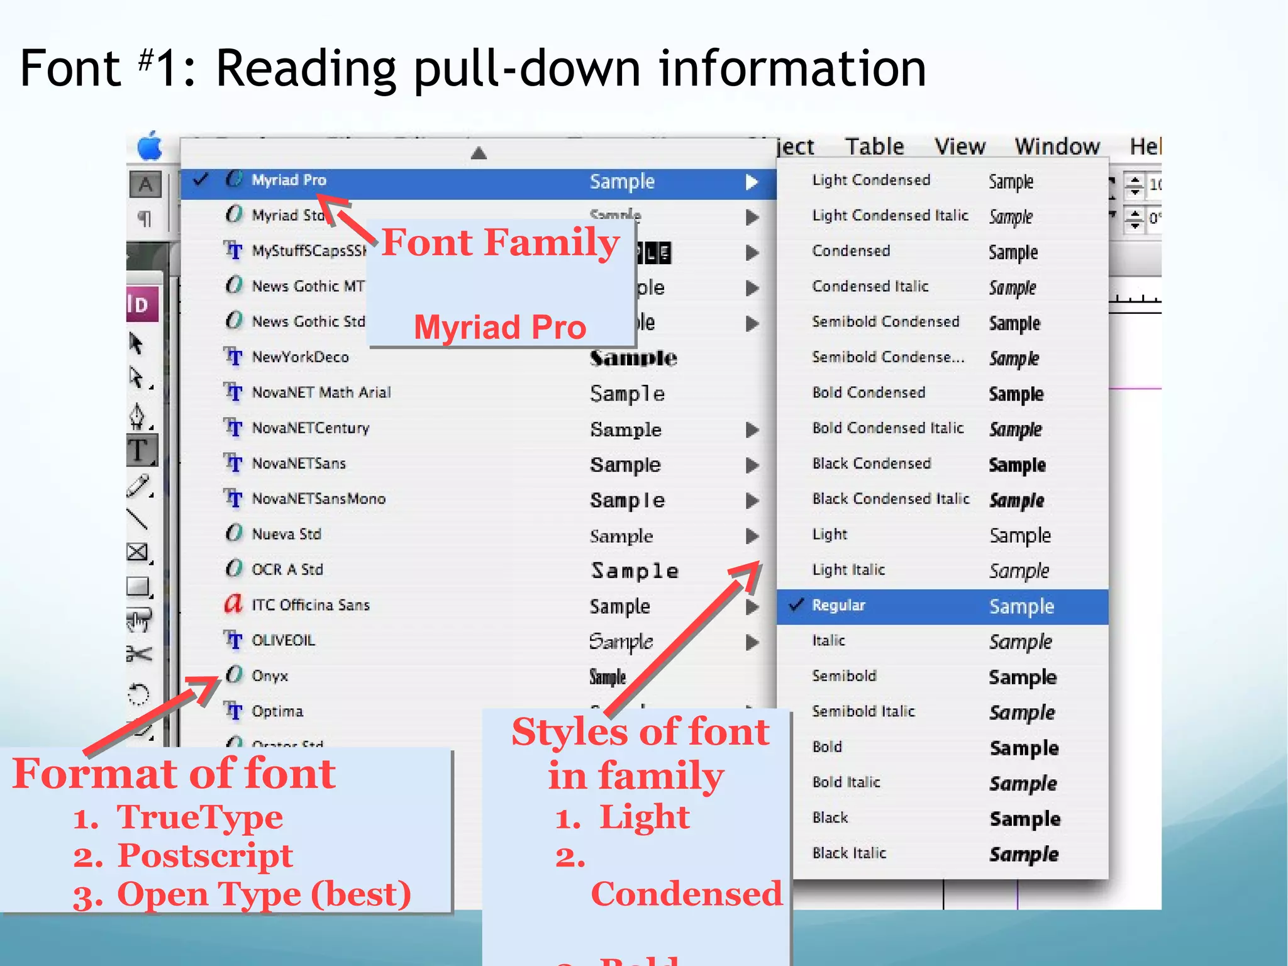
Task: Open the Table menu
Action: pos(874,147)
